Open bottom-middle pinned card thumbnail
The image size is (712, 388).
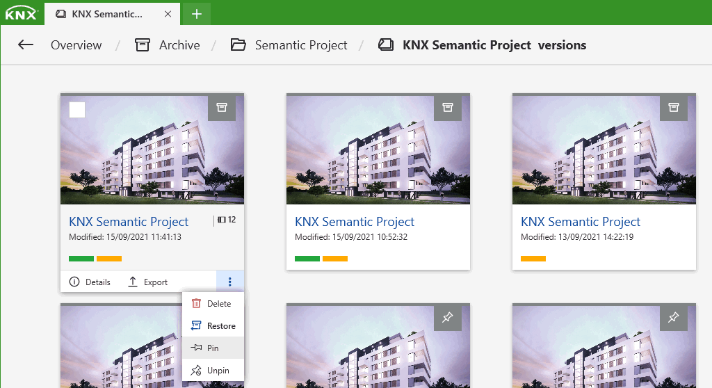pyautogui.click(x=378, y=346)
